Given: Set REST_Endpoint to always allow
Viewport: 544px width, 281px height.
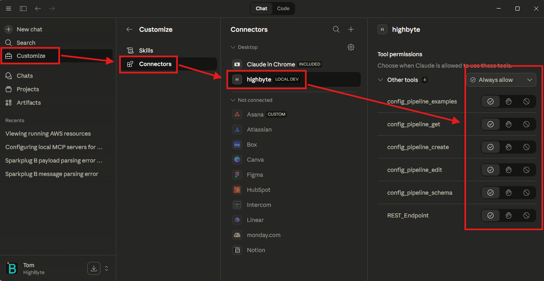Looking at the screenshot, I should [x=491, y=215].
